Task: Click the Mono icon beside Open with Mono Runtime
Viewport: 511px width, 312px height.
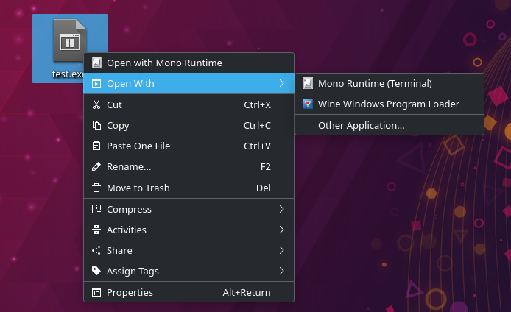Action: [96, 63]
